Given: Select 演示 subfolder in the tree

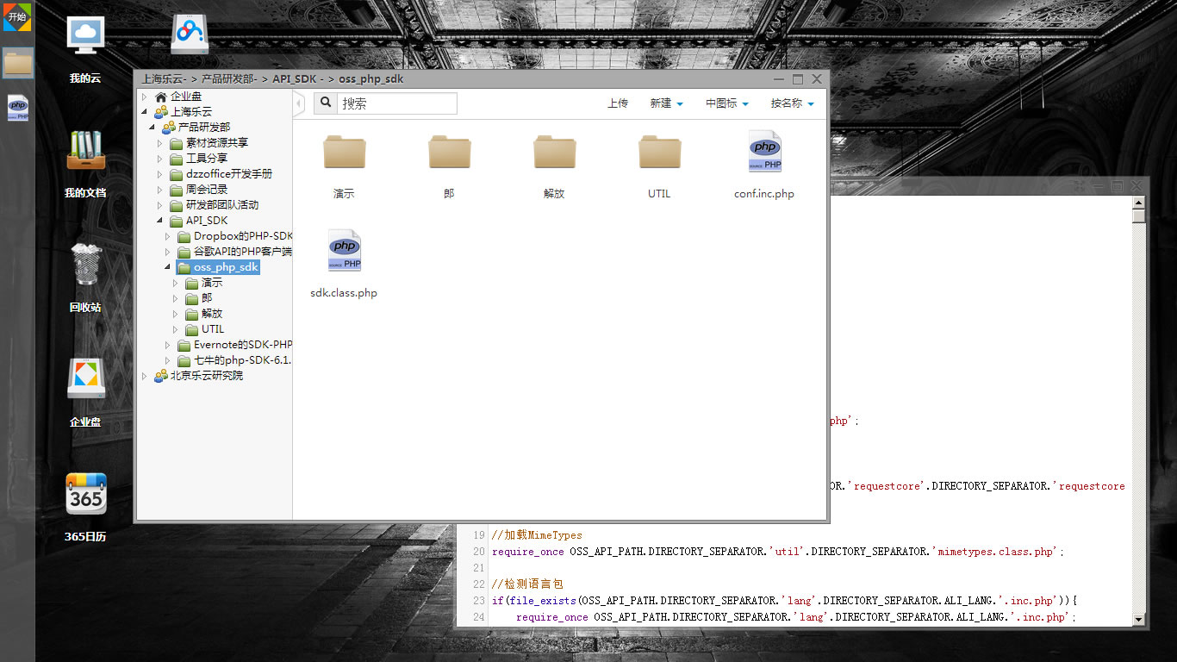Looking at the screenshot, I should point(212,283).
